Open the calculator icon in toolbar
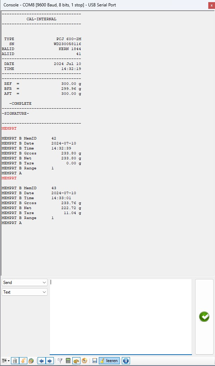Viewport: 215px width, 366px height. pyautogui.click(x=68, y=361)
